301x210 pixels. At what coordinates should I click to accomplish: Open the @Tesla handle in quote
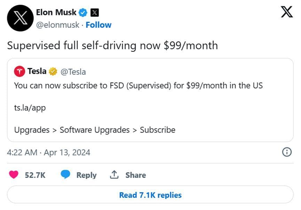[x=73, y=72]
